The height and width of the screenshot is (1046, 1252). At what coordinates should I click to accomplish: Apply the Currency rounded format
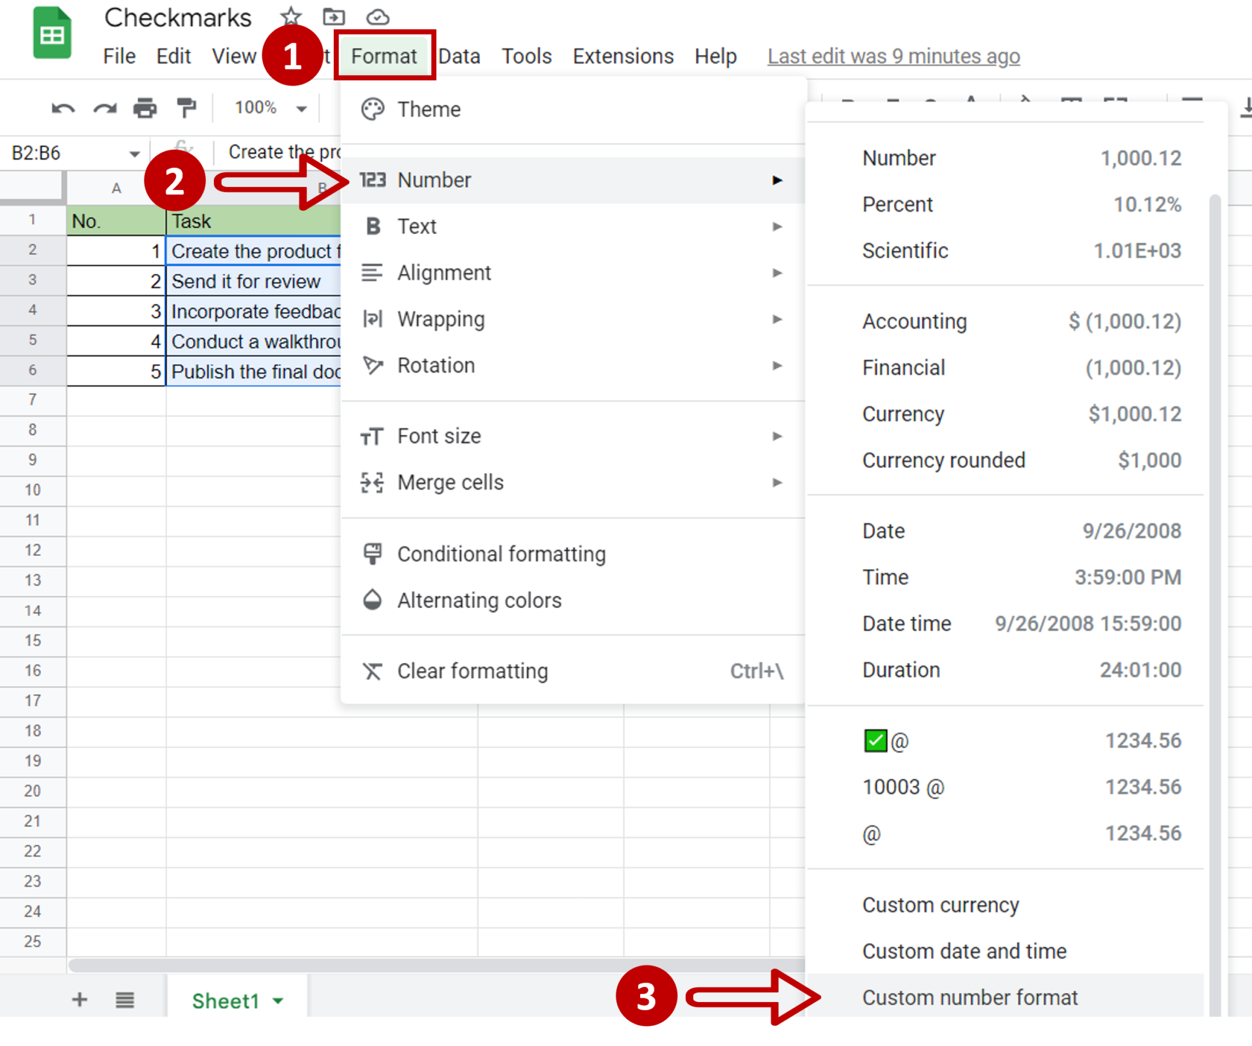(1006, 460)
